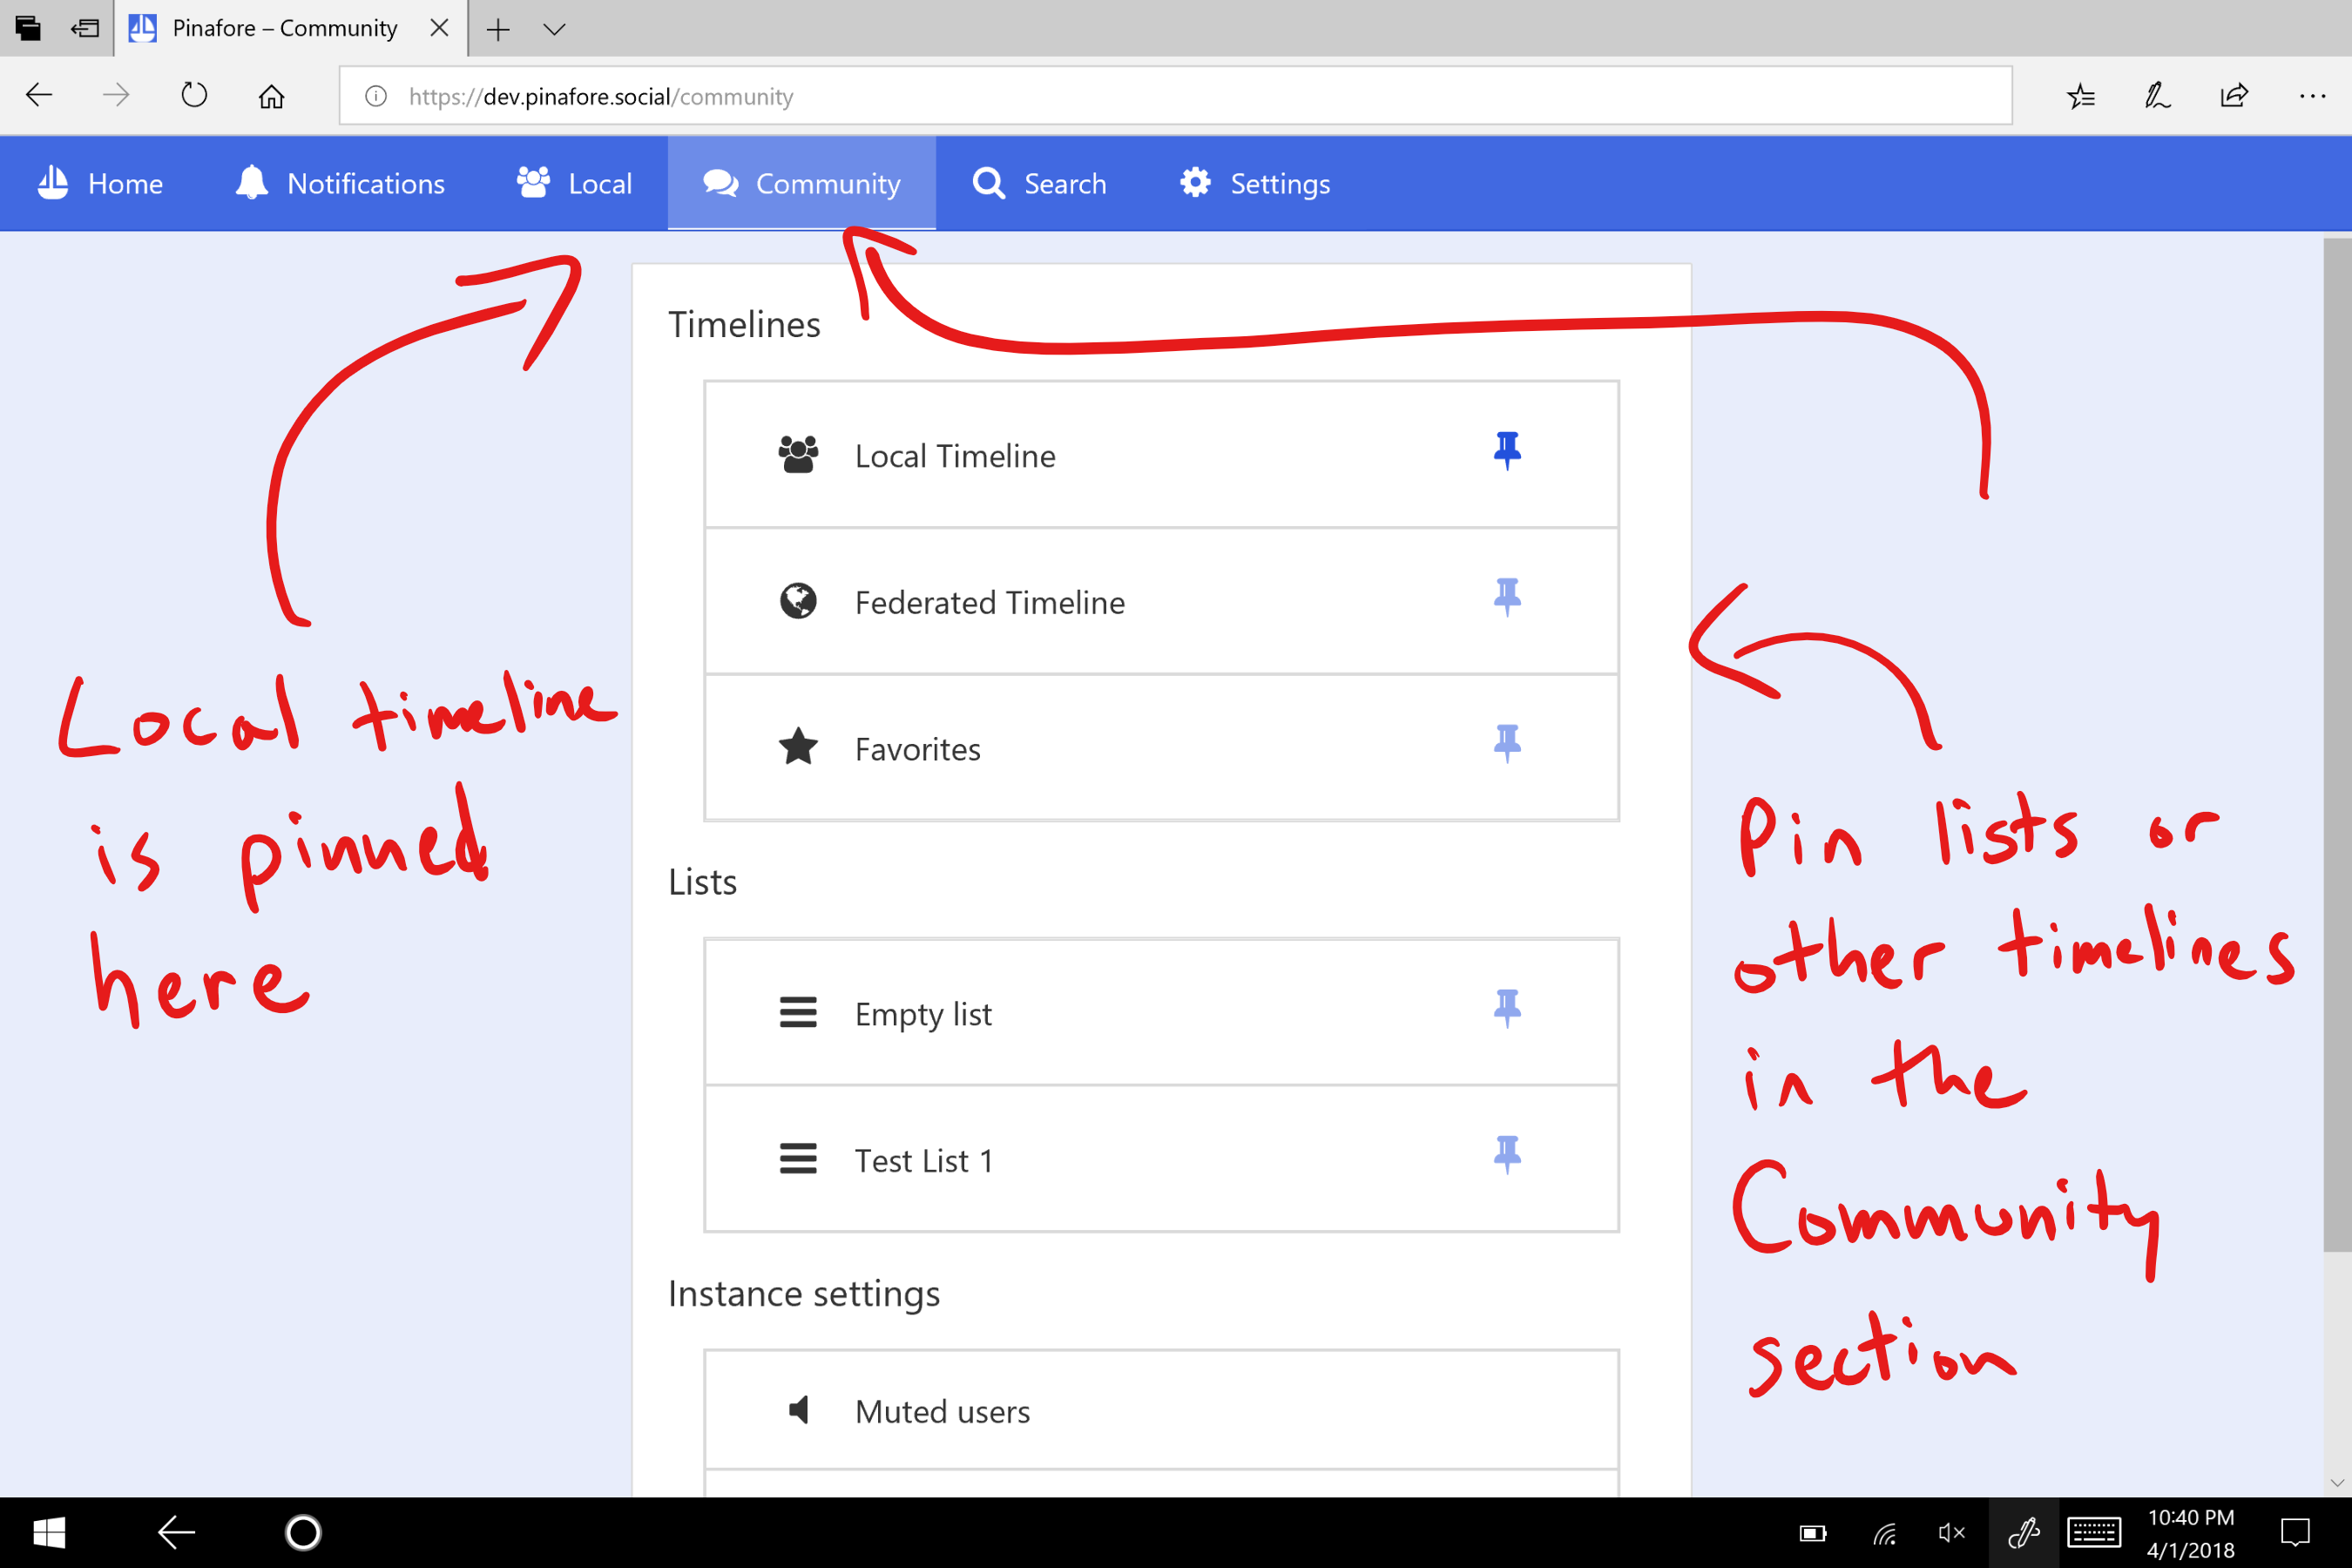The width and height of the screenshot is (2352, 1568).
Task: Open the Home sailboat tab
Action: pyautogui.click(x=100, y=183)
